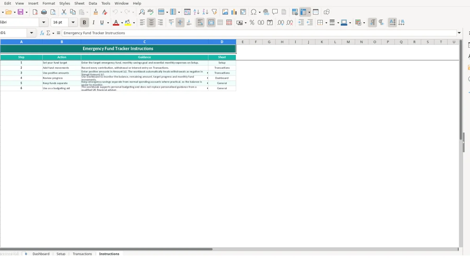Open the Tools menu
This screenshot has height=264, width=470.
[106, 3]
